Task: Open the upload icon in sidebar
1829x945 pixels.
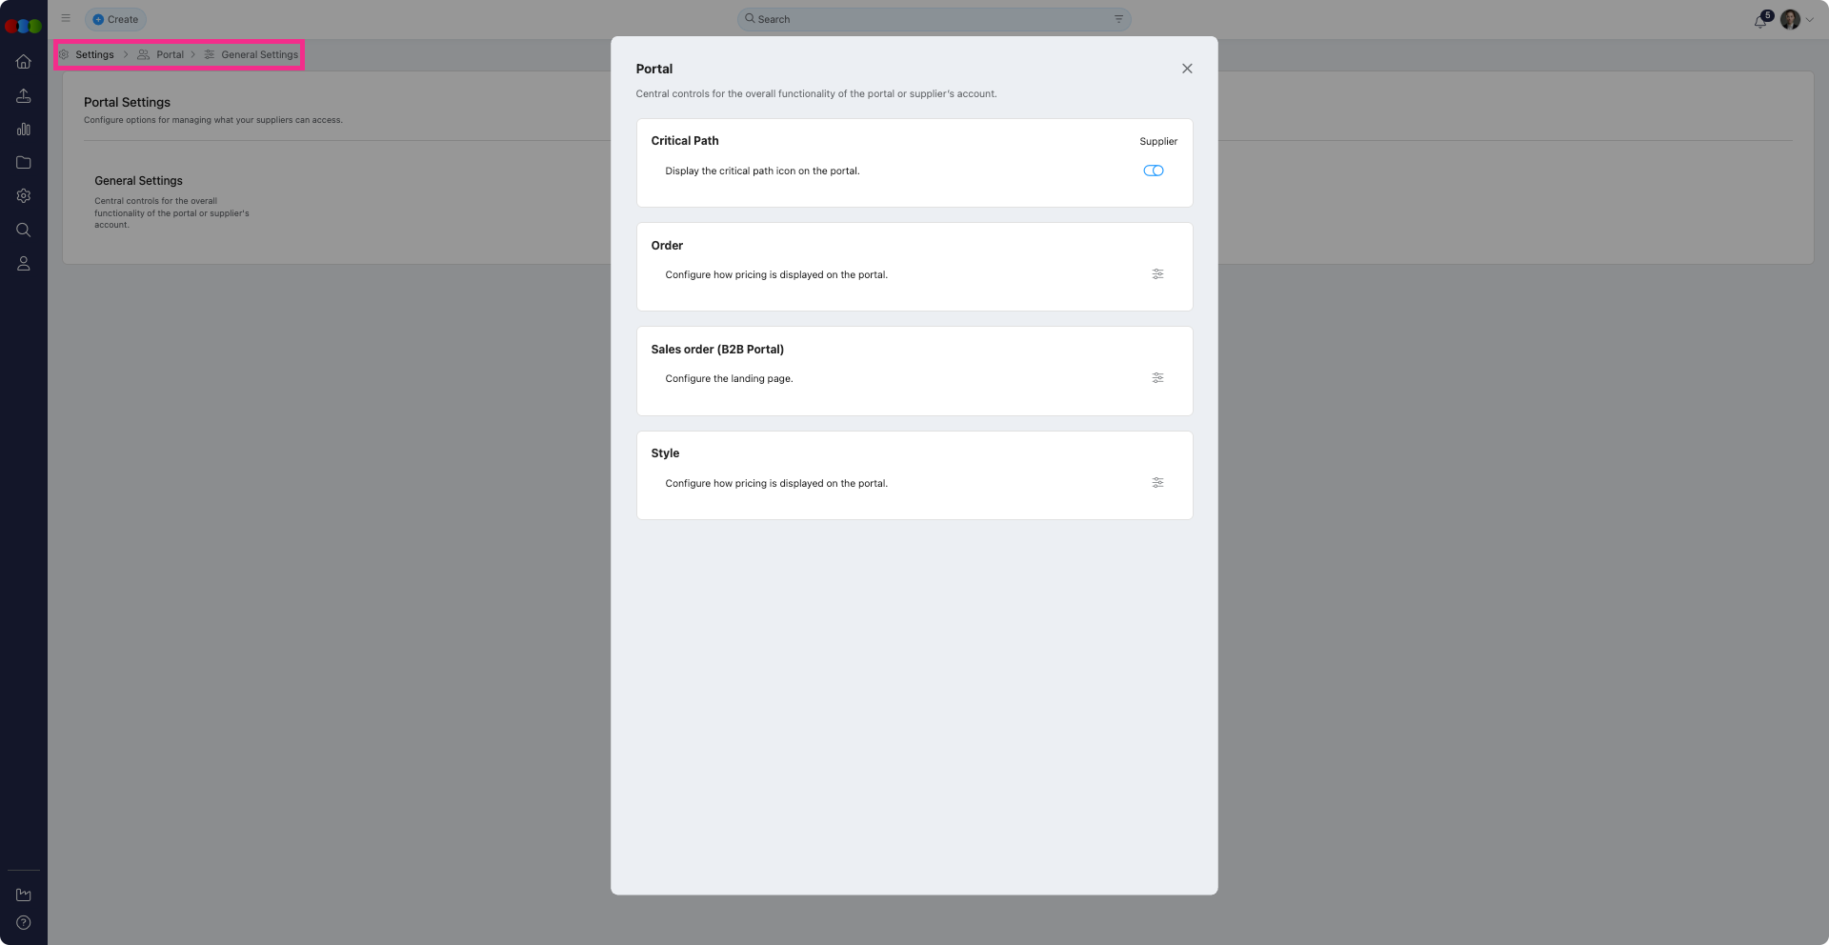Action: click(24, 96)
